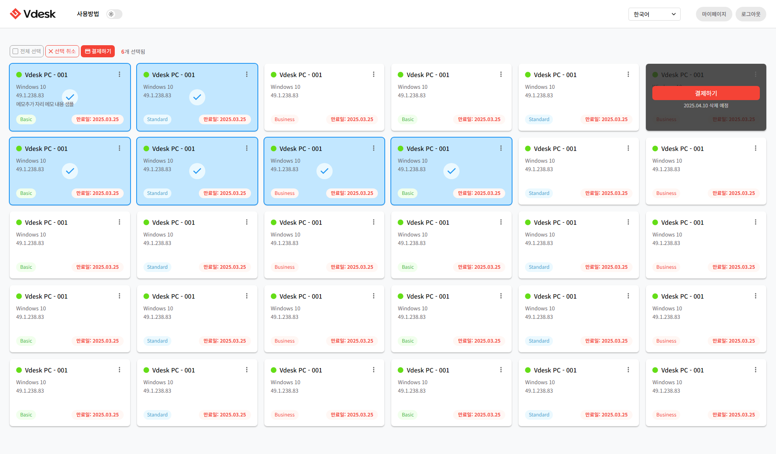Viewport: 776px width, 454px height.
Task: Open the 한국어 language dropdown
Action: pyautogui.click(x=654, y=14)
